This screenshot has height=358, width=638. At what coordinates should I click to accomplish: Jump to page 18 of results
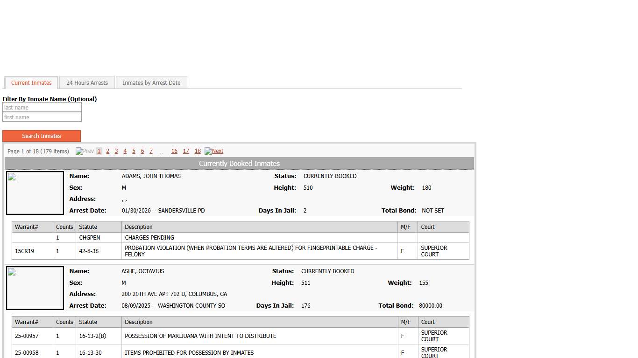click(x=198, y=151)
